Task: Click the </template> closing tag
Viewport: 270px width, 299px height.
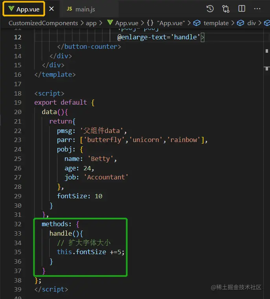Action: [x=55, y=75]
